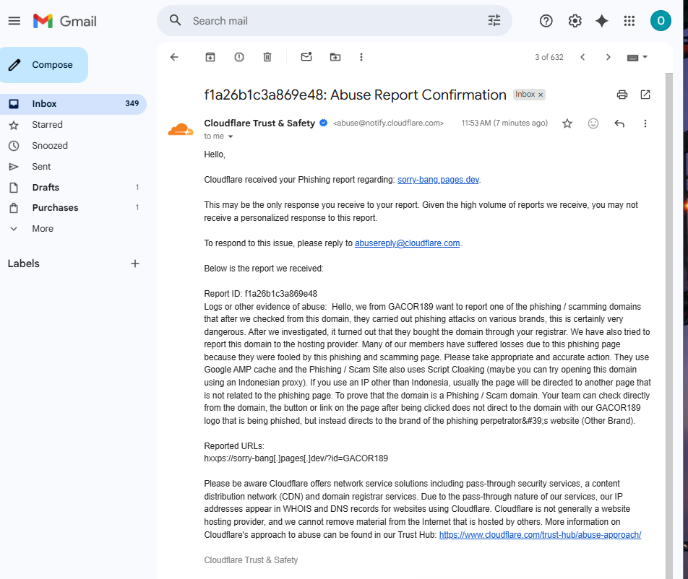
Task: Reply to the Cloudflare message
Action: point(619,123)
